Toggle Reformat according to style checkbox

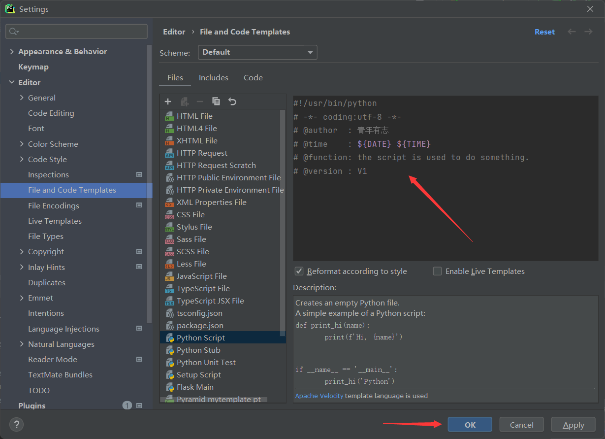pos(299,271)
